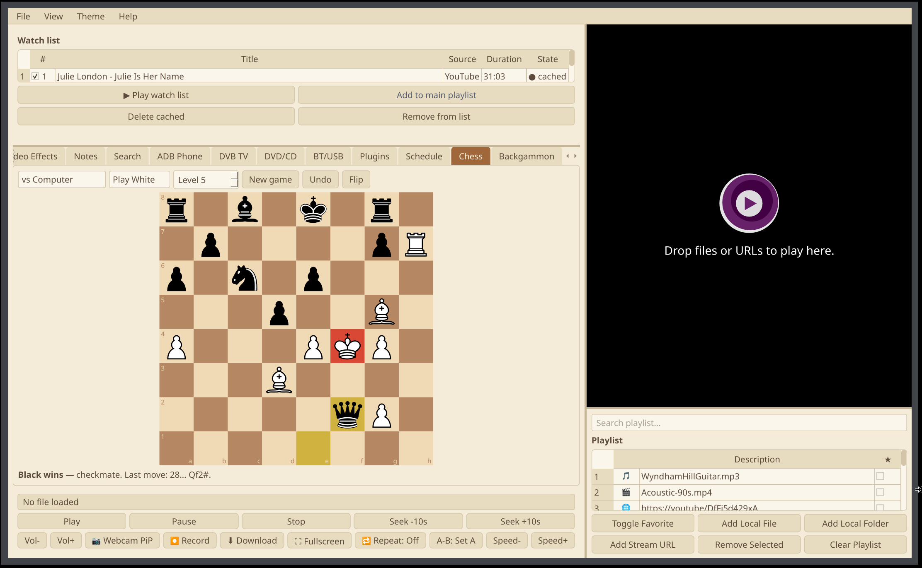Toggle favorite checkbox for WyndhamHillGuitar.mp3
Viewport: 922px width, 568px height.
click(880, 476)
